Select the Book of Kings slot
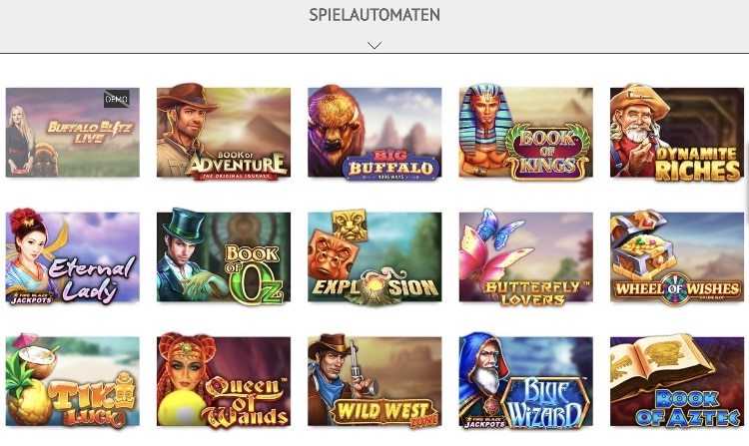The image size is (749, 446). click(x=525, y=132)
